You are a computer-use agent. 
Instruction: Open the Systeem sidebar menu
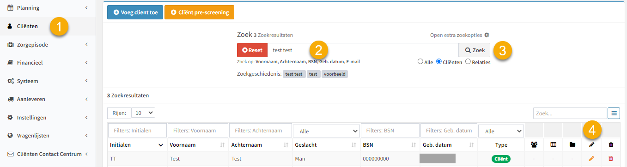click(x=48, y=81)
